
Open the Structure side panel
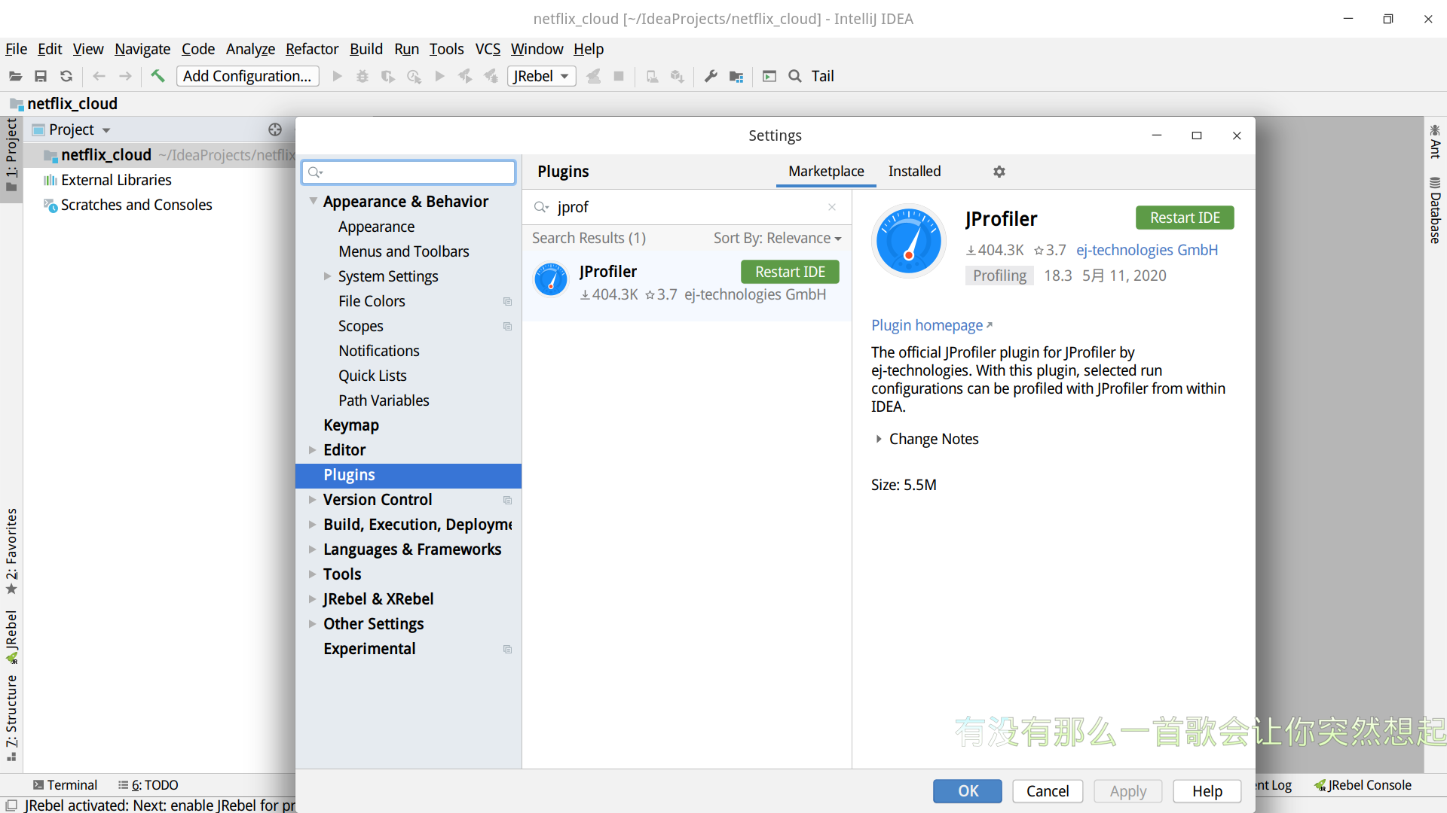pos(11,718)
